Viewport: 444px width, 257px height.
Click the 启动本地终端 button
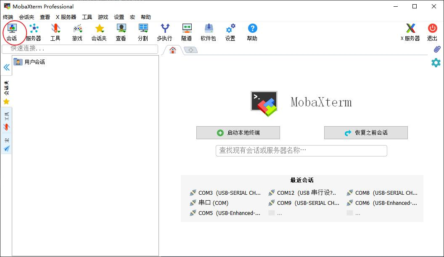[x=238, y=132]
